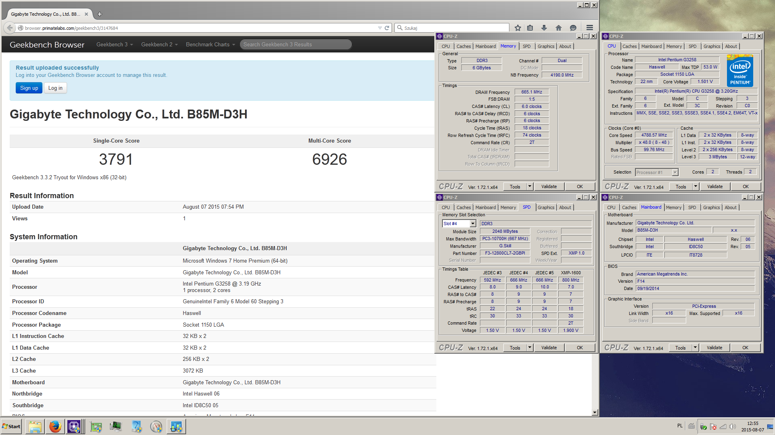The image size is (775, 435).
Task: Close the Gigabyte Technology browser tab
Action: coord(86,14)
